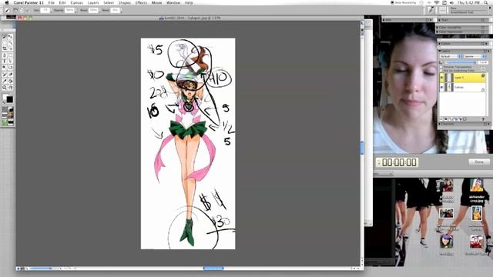Click the brush icon on the property bar
Viewport: 493px width, 277px height.
click(x=8, y=10)
